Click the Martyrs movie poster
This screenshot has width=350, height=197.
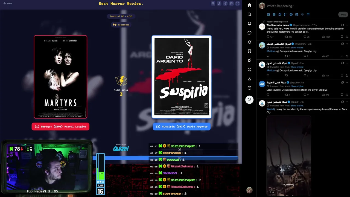[x=60, y=77]
